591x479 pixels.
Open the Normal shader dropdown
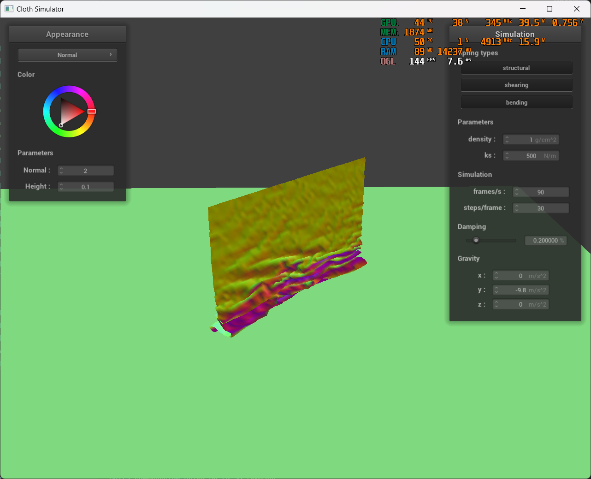tap(67, 55)
